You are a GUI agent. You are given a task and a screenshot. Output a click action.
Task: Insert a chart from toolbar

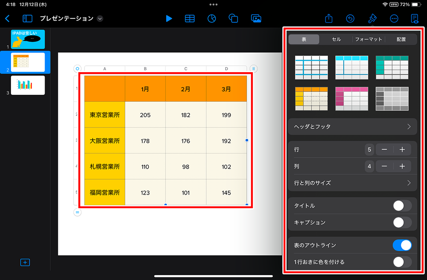(212, 18)
